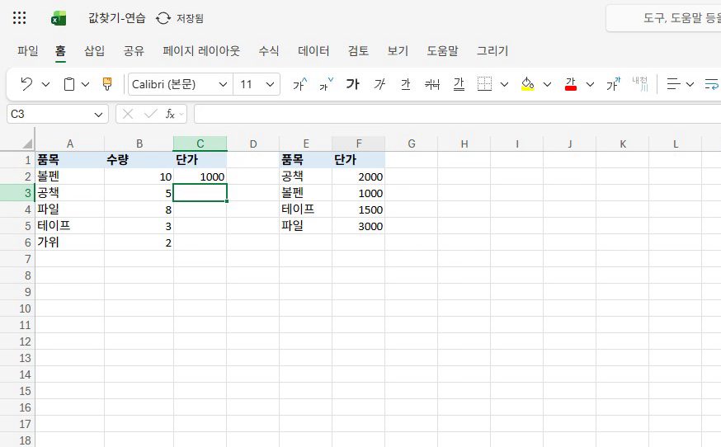Apply red font color
Viewport: 721px width, 447px height.
pos(571,84)
